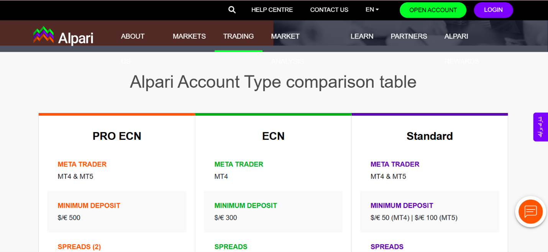Open the Learn menu
Image resolution: width=548 pixels, height=252 pixels.
coord(362,36)
